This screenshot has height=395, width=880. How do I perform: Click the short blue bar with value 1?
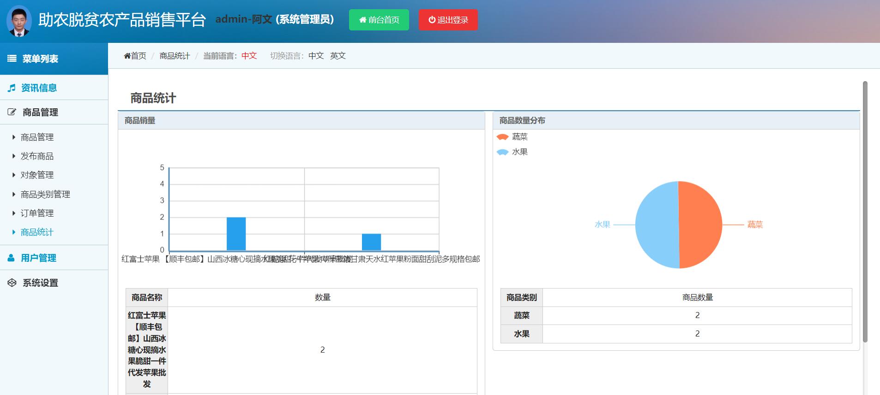(371, 242)
